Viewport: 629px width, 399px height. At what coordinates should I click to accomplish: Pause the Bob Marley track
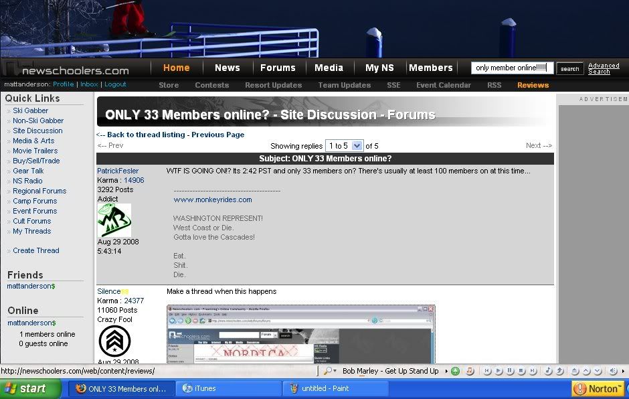point(510,371)
